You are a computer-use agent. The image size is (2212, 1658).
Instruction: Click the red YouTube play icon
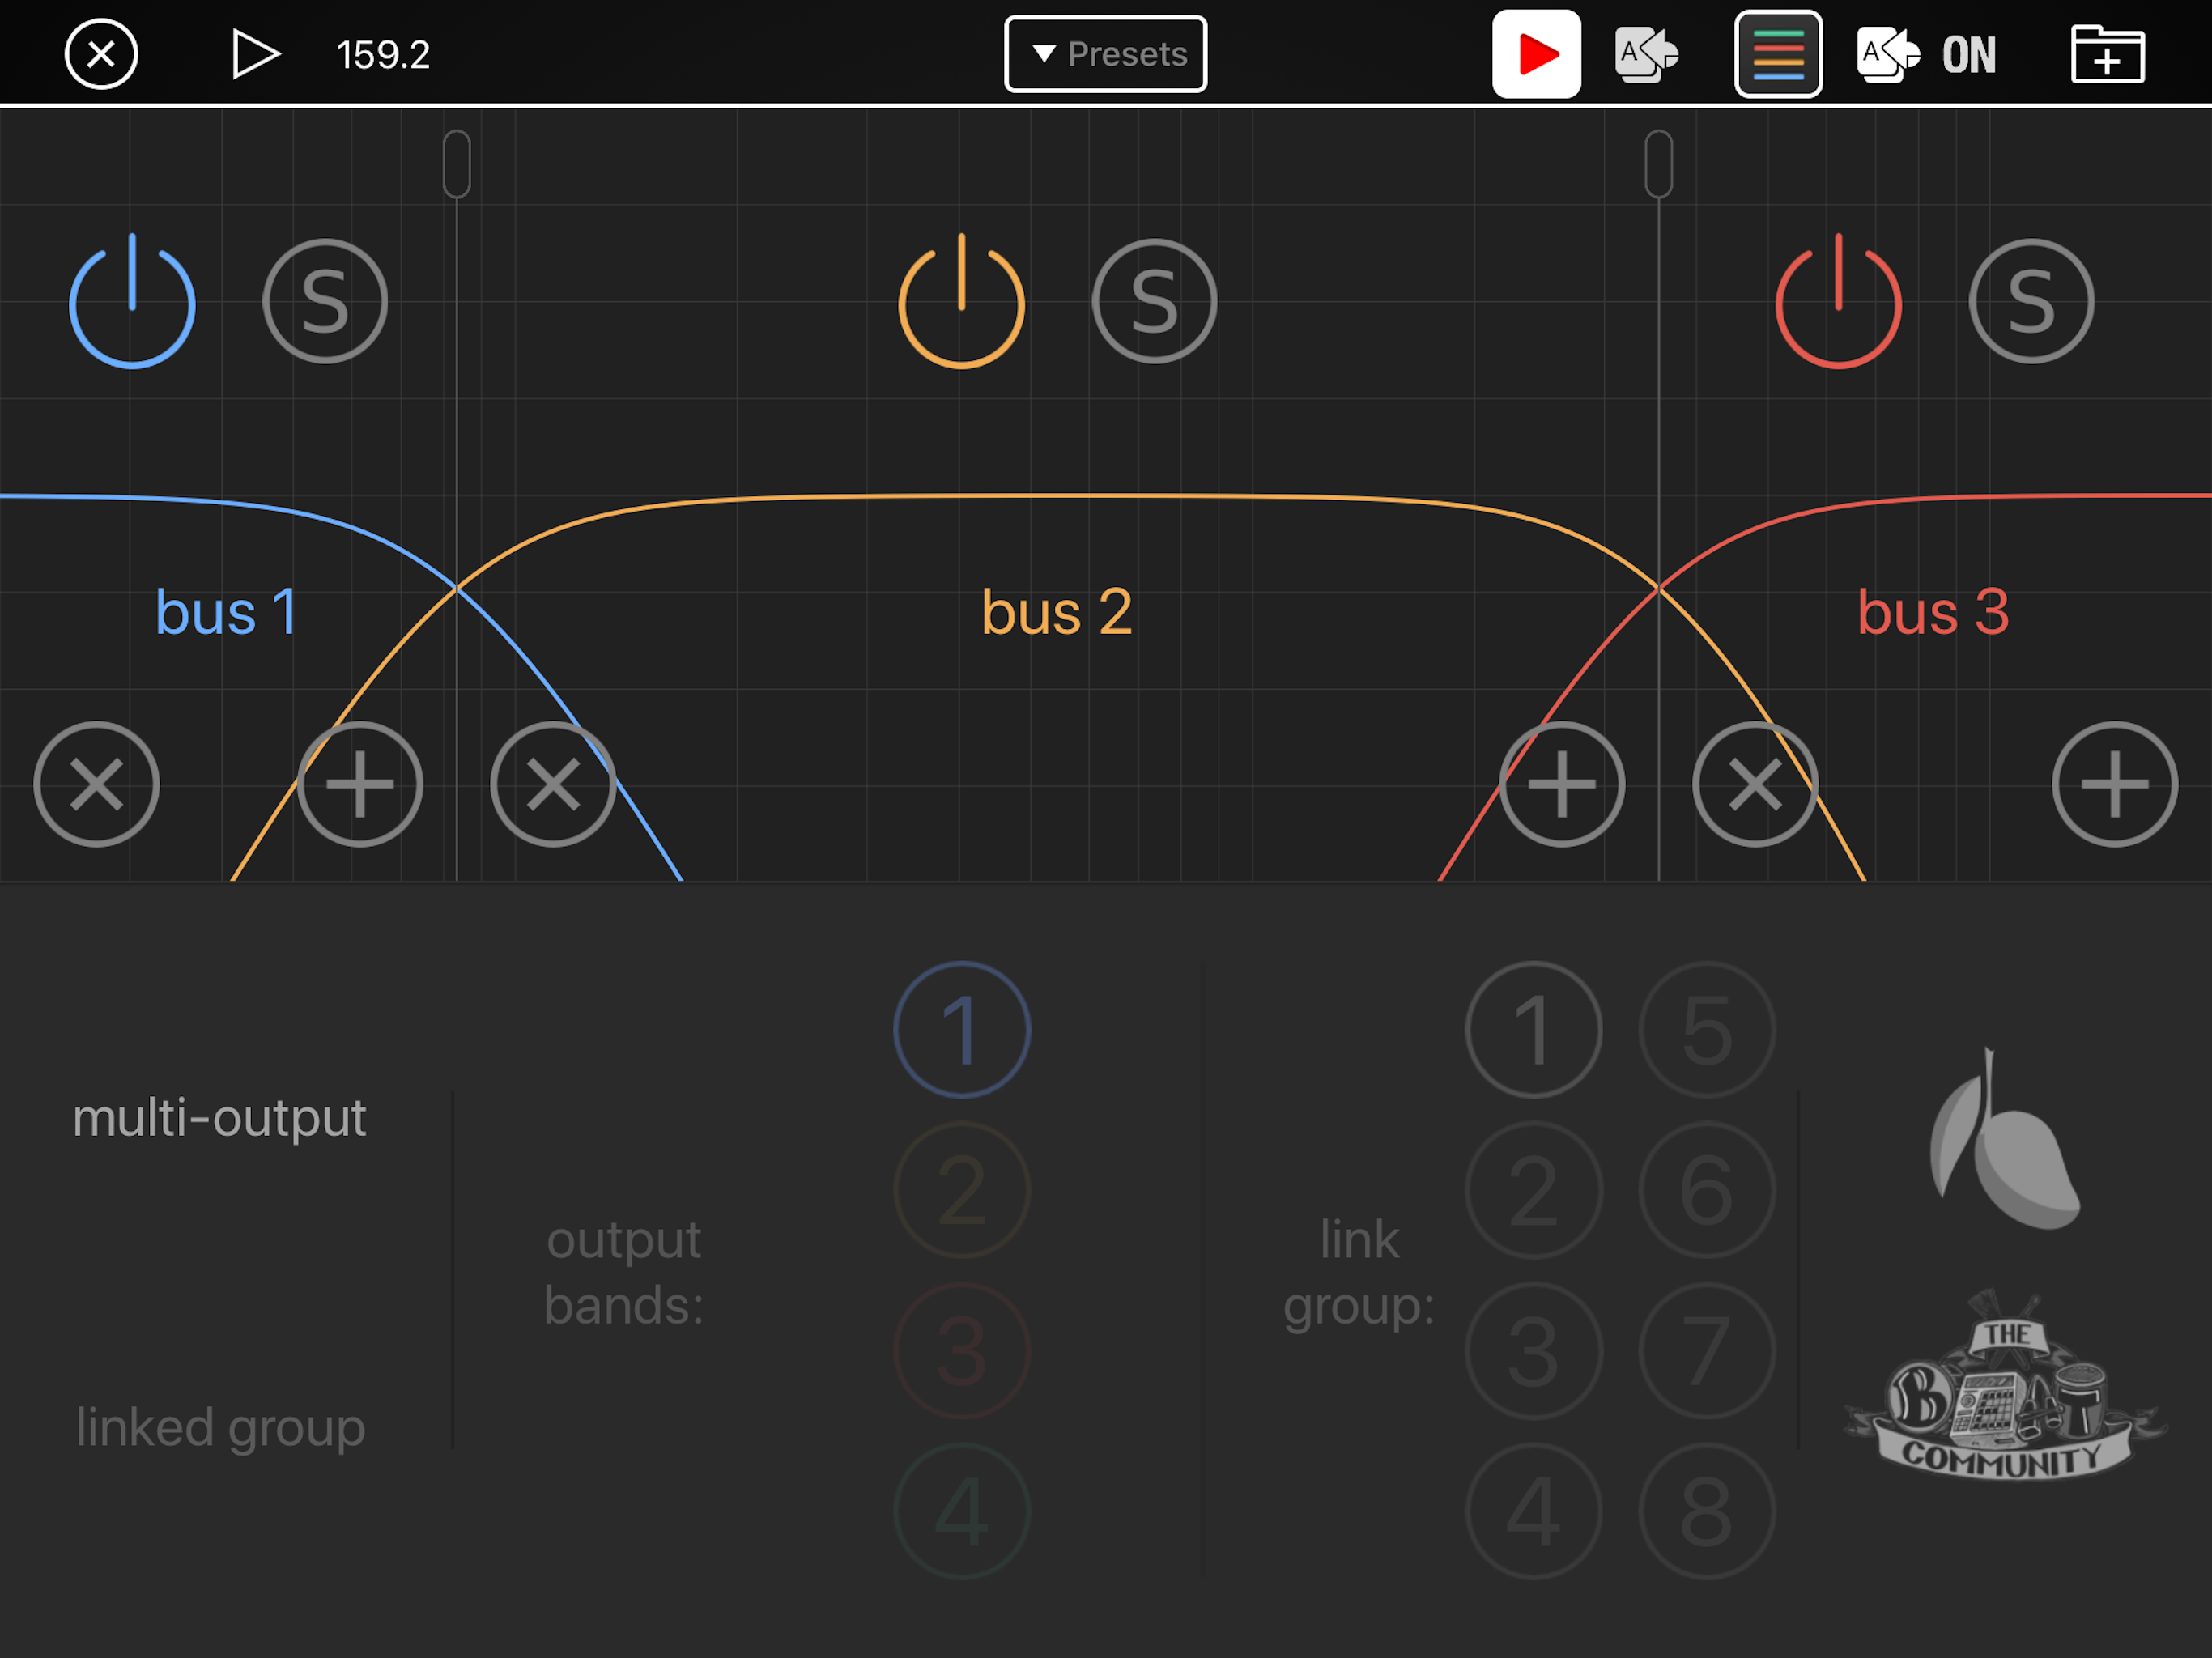pos(1536,54)
